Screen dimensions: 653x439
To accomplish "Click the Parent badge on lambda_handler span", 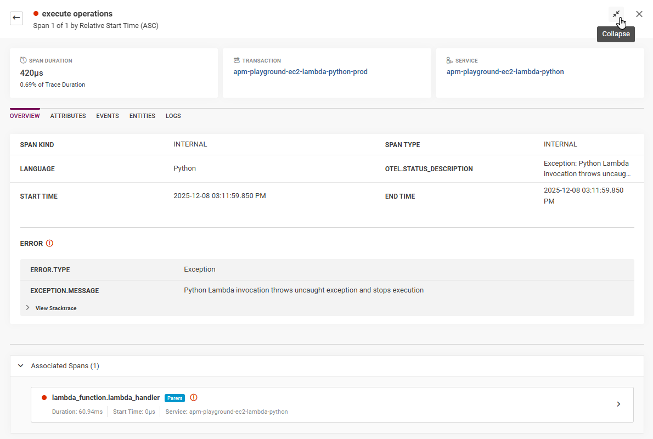I will click(174, 397).
